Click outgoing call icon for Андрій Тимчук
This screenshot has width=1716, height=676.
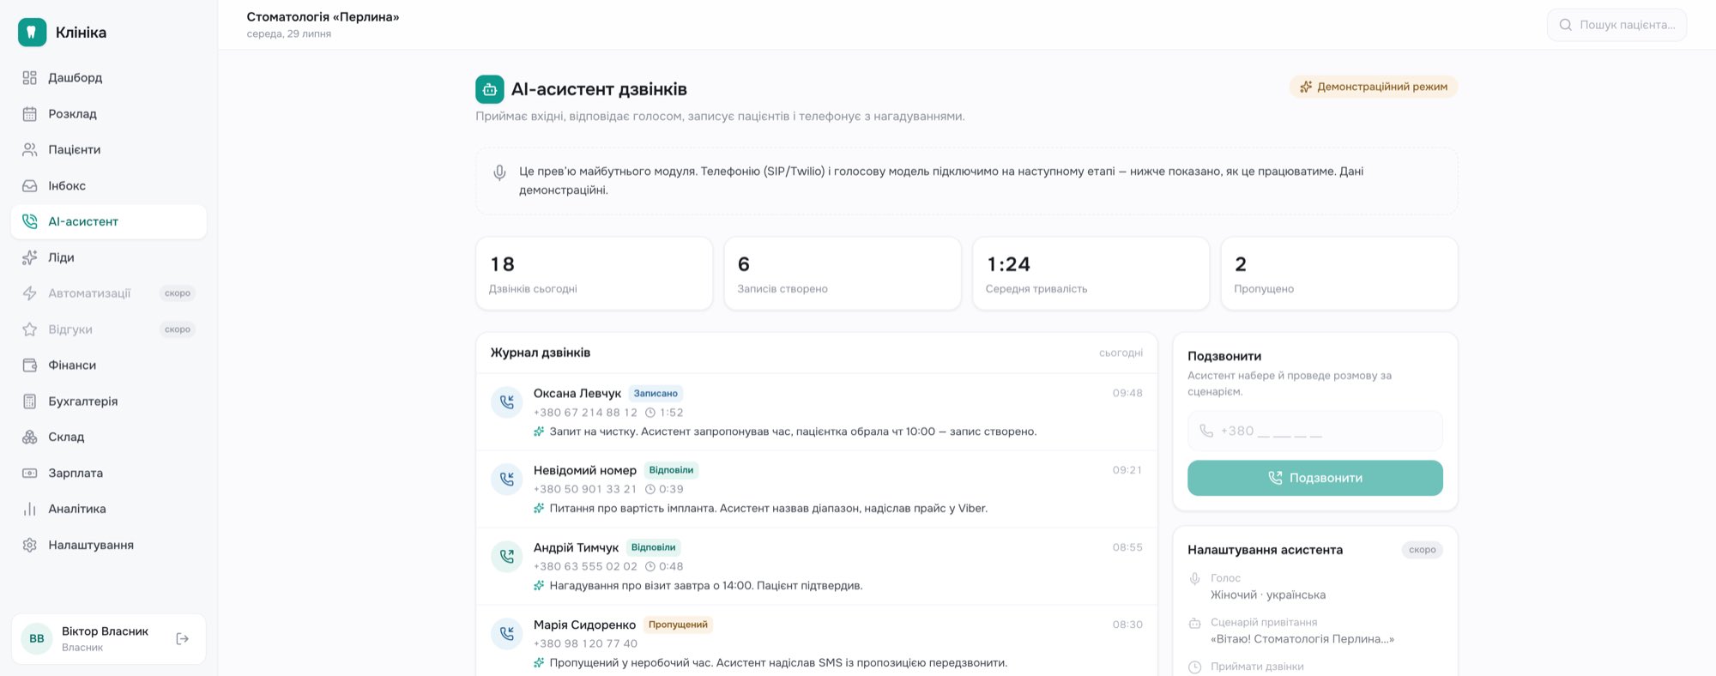click(507, 556)
